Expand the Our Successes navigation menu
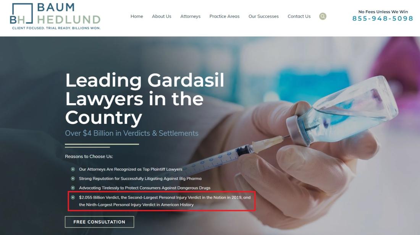Image resolution: width=420 pixels, height=235 pixels. tap(263, 16)
